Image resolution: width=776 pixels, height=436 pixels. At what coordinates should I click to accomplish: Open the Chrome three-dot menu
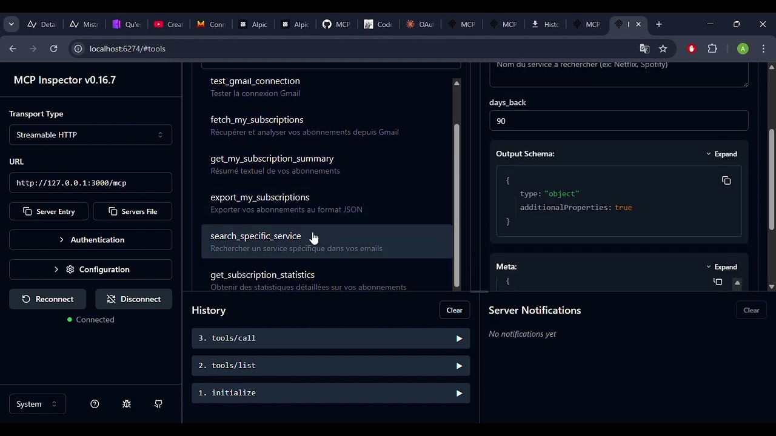pyautogui.click(x=763, y=48)
